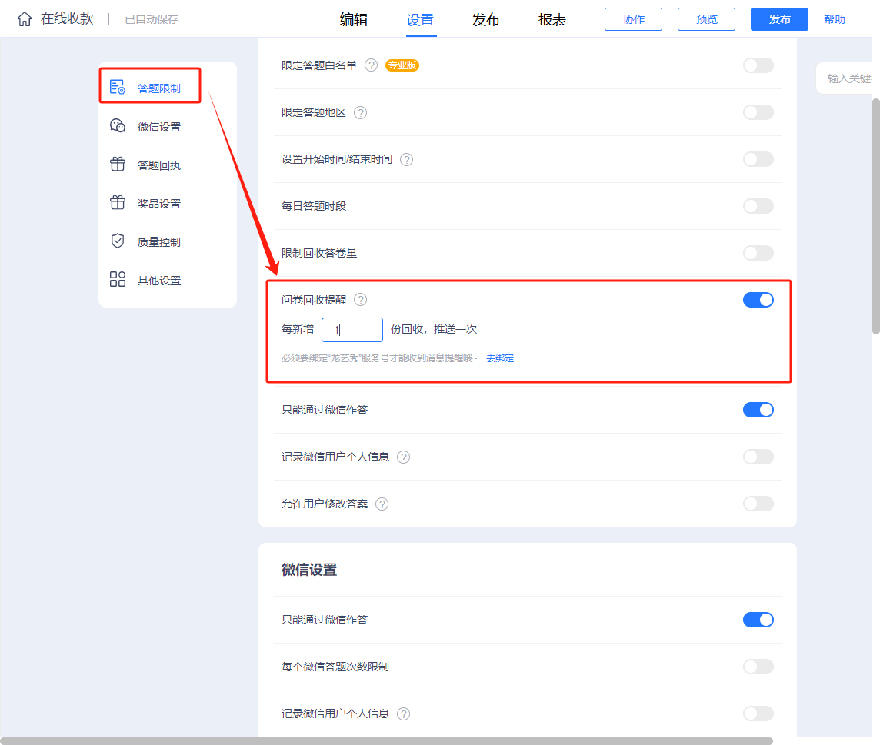The image size is (880, 745).
Task: Open the 微信设置 sidebar menu item
Action: [x=159, y=127]
